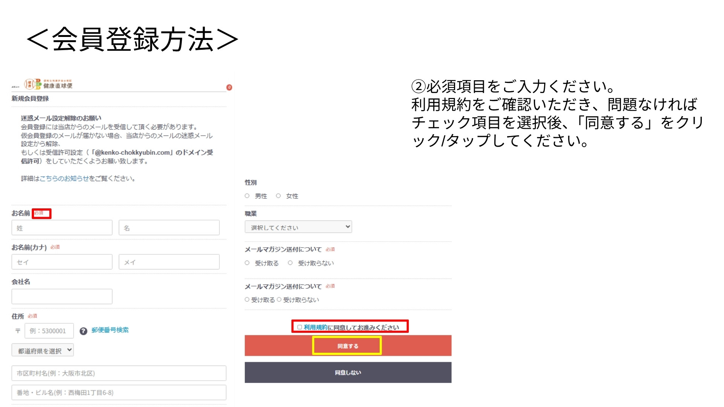Click the postal code 例：5300001 field
This screenshot has width=724, height=407.
tap(49, 330)
